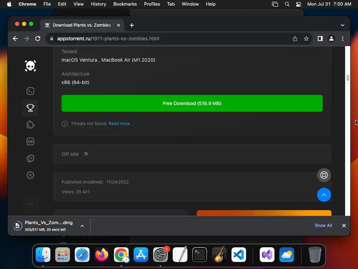The image size is (358, 269).
Task: Open the Chrome profile avatar icon
Action: pyautogui.click(x=331, y=39)
